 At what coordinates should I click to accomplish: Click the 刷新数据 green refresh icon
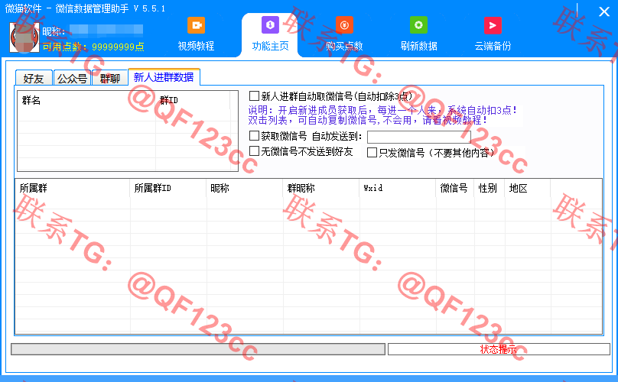418,25
